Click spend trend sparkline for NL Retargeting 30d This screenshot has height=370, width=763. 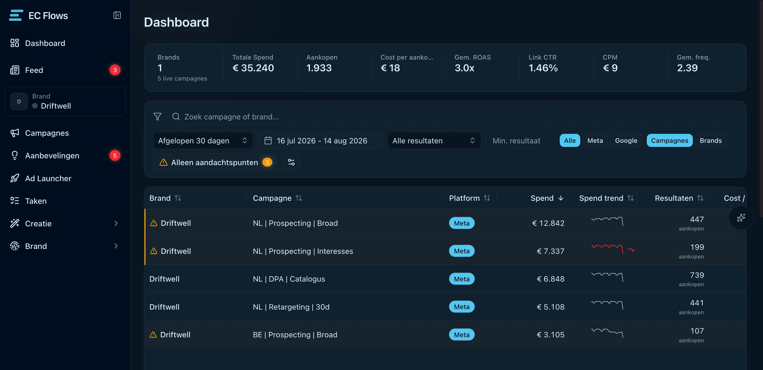tap(607, 305)
